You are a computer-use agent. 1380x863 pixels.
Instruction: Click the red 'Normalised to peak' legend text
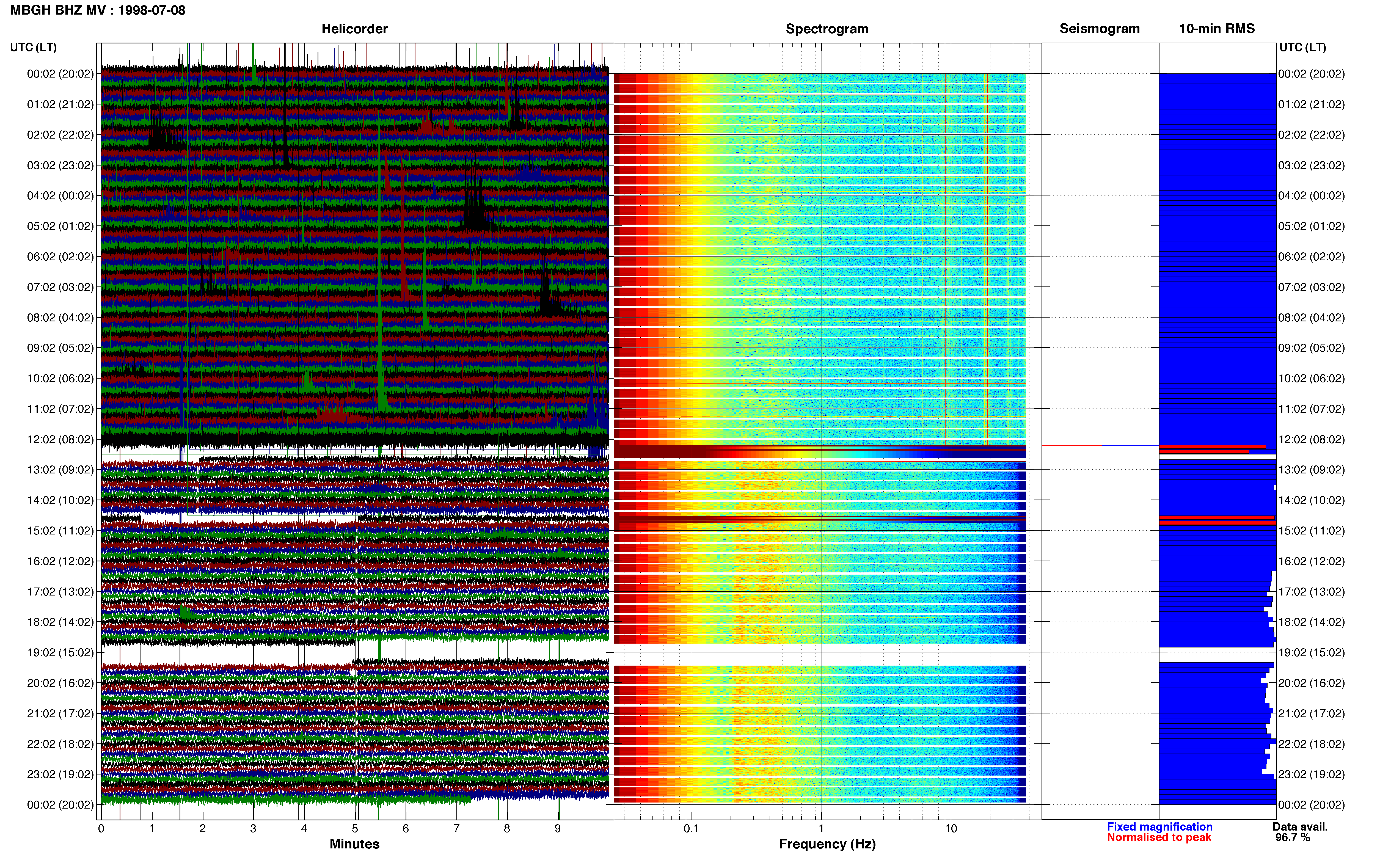point(1159,837)
